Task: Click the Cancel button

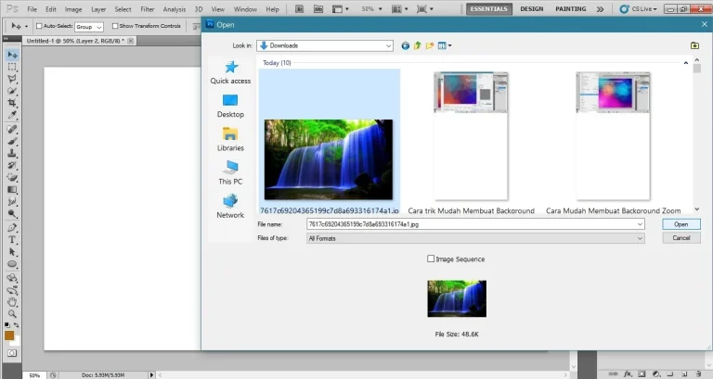Action: pyautogui.click(x=681, y=238)
